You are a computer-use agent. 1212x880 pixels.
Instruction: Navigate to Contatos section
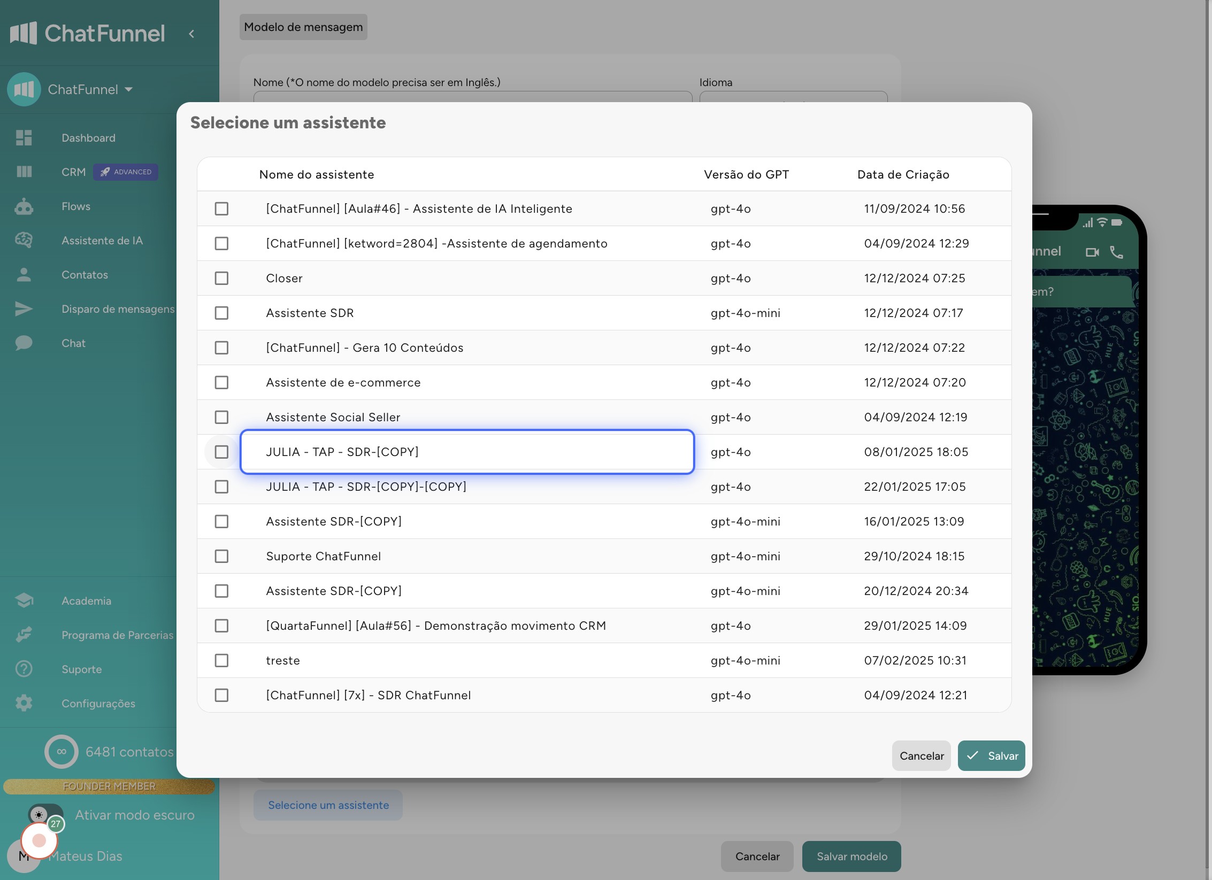pyautogui.click(x=85, y=275)
